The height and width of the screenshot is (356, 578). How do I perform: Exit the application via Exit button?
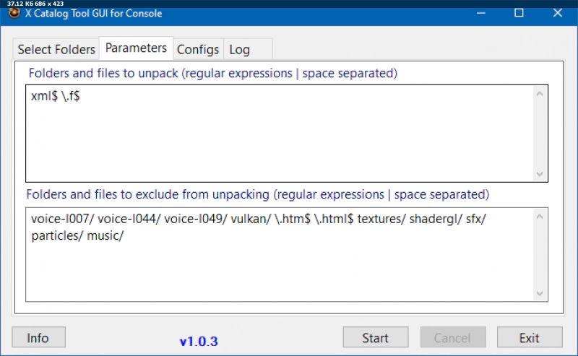pyautogui.click(x=529, y=337)
